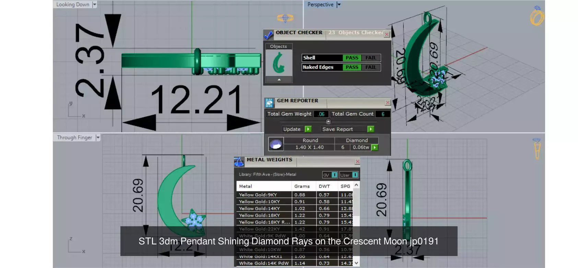Screen dimensions: 578x268
Task: Open the Perspective viewport dropdown
Action: 339,4
